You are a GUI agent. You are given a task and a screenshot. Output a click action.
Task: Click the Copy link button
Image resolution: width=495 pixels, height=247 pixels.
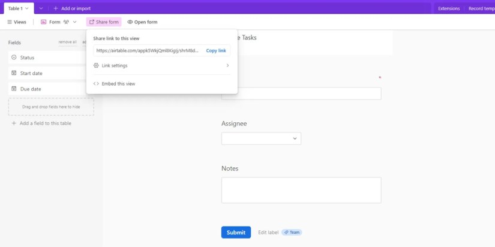(216, 50)
